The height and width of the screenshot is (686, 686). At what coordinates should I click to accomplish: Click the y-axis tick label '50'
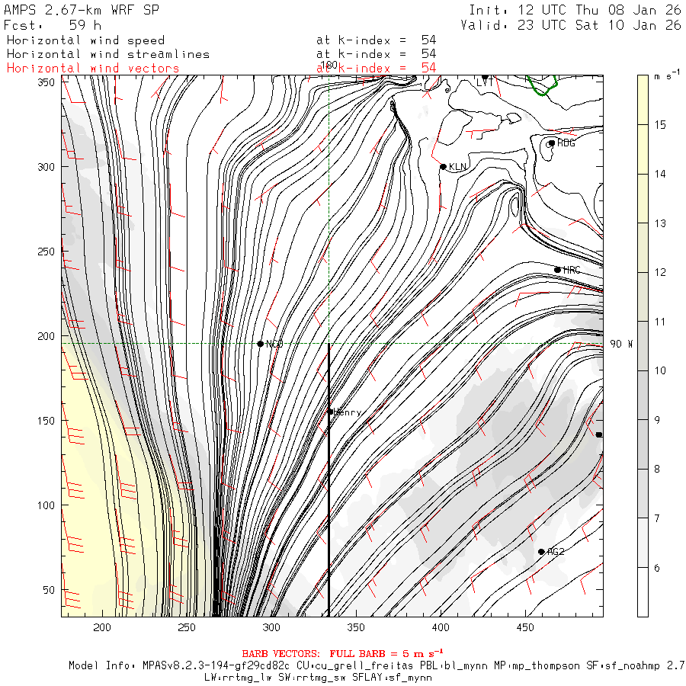click(x=49, y=590)
